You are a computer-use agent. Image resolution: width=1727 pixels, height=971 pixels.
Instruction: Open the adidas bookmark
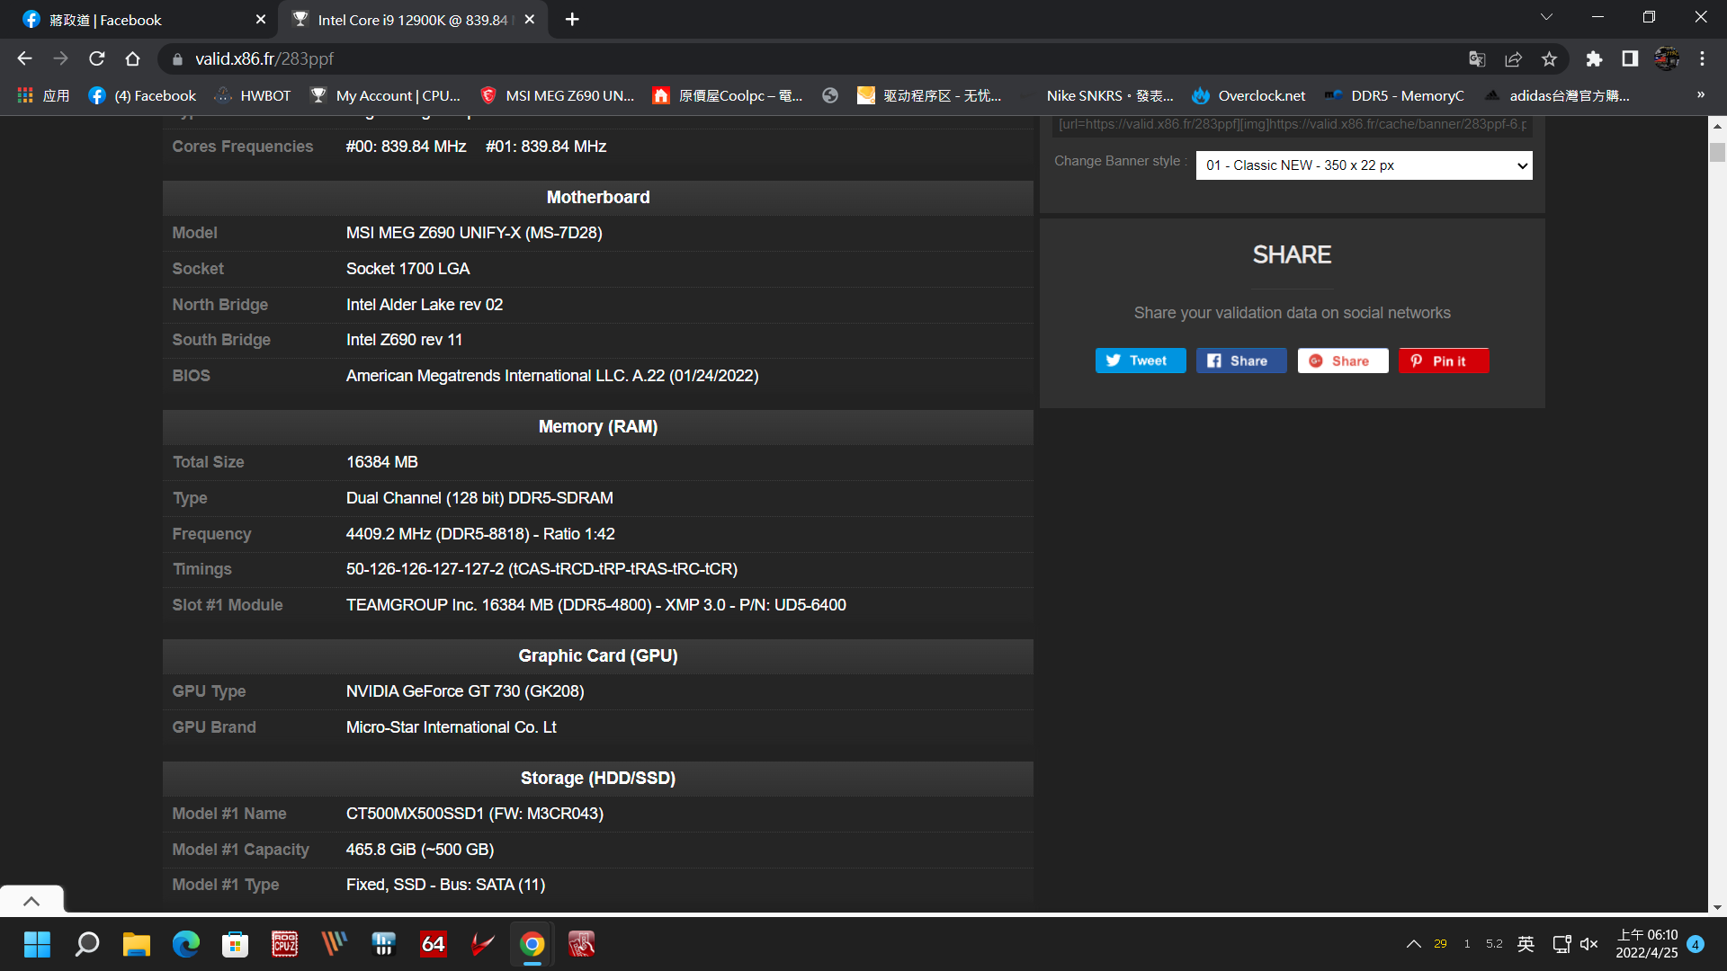(x=1556, y=95)
